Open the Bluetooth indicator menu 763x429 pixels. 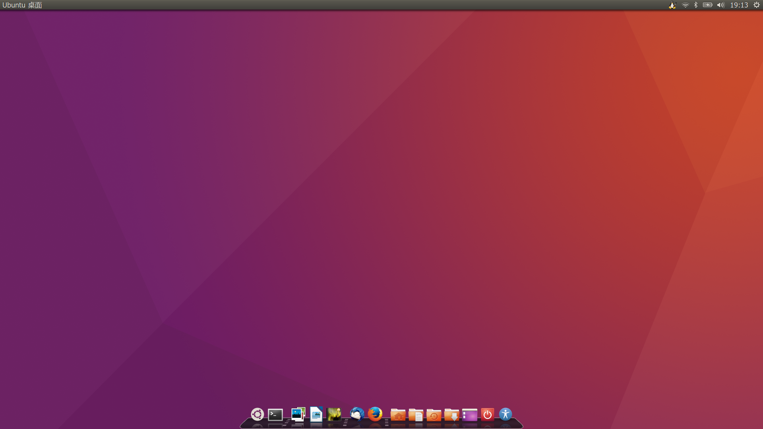pos(696,5)
